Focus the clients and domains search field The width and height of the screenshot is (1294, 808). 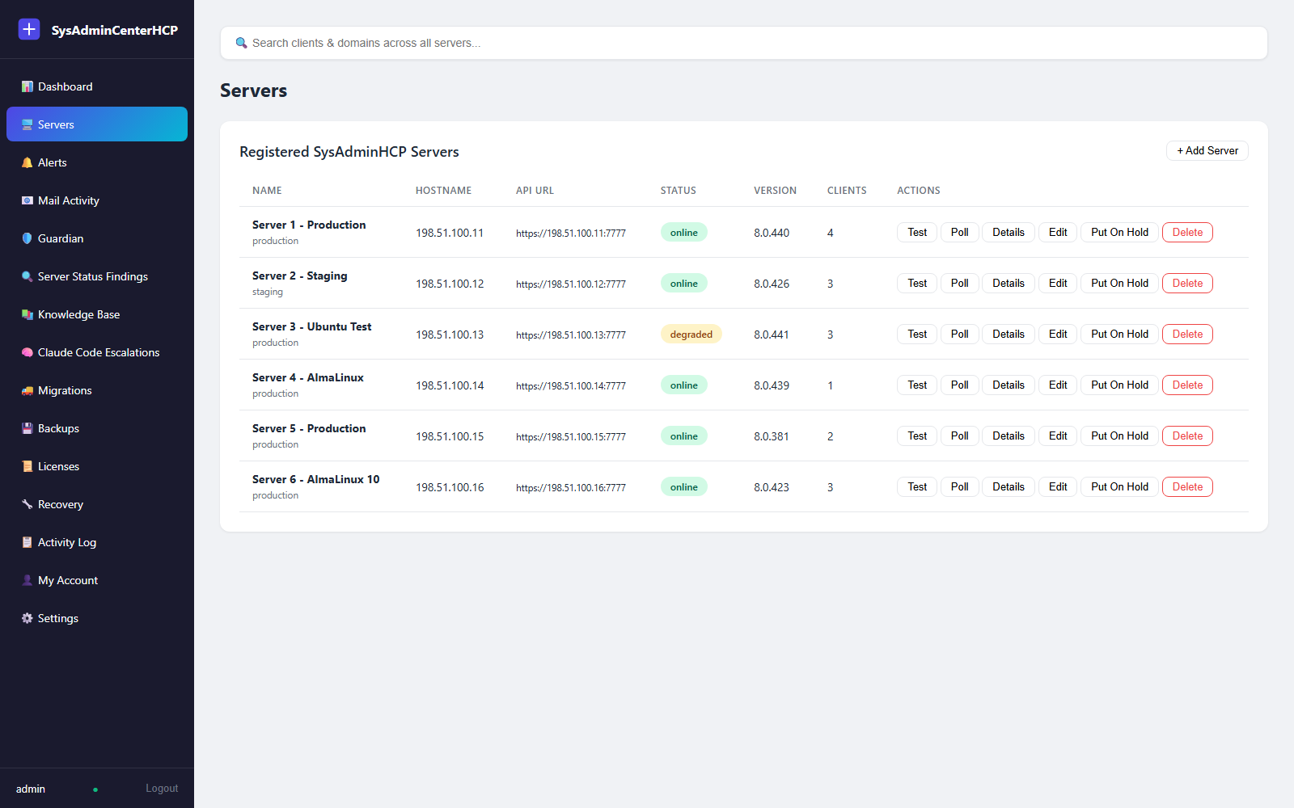coord(744,43)
